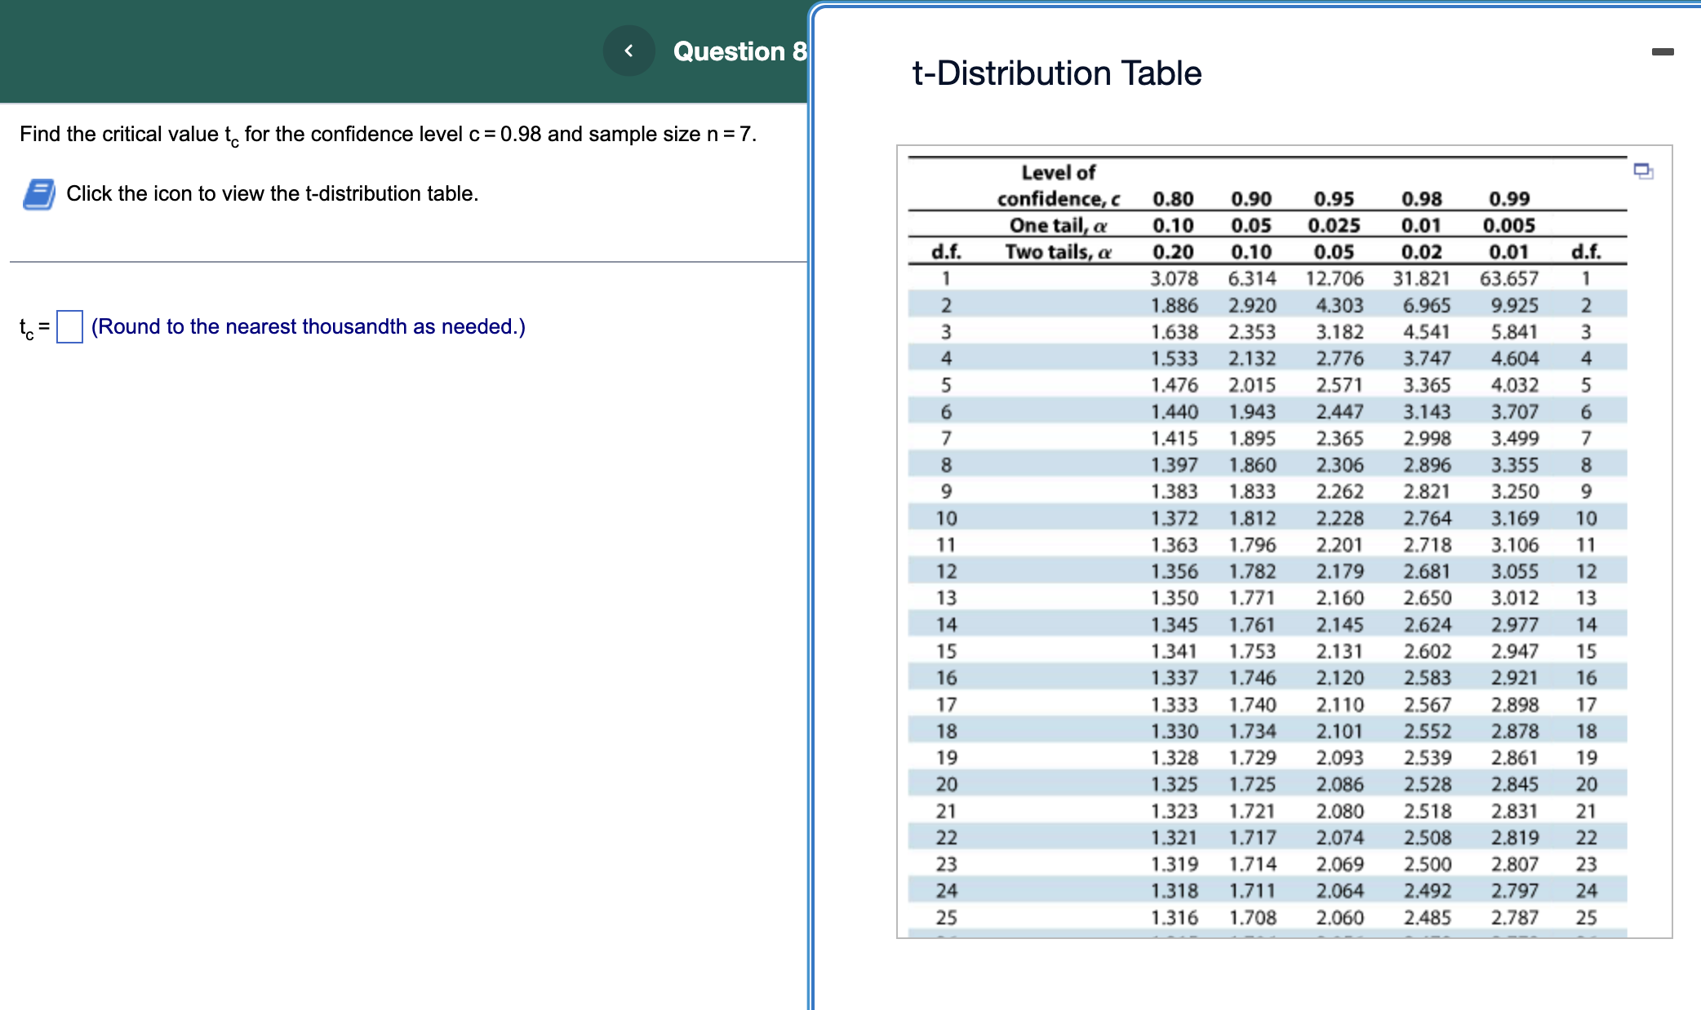Click the 'One tail, α' row label

1058,225
